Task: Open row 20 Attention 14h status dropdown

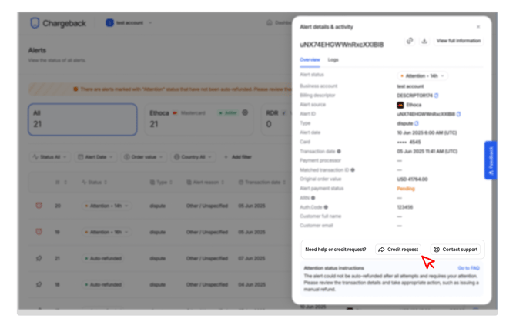Action: pos(106,206)
